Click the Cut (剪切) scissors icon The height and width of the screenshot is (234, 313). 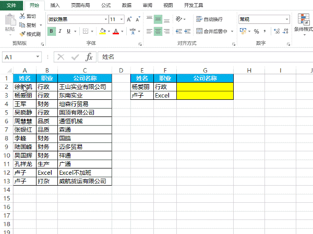click(x=22, y=17)
